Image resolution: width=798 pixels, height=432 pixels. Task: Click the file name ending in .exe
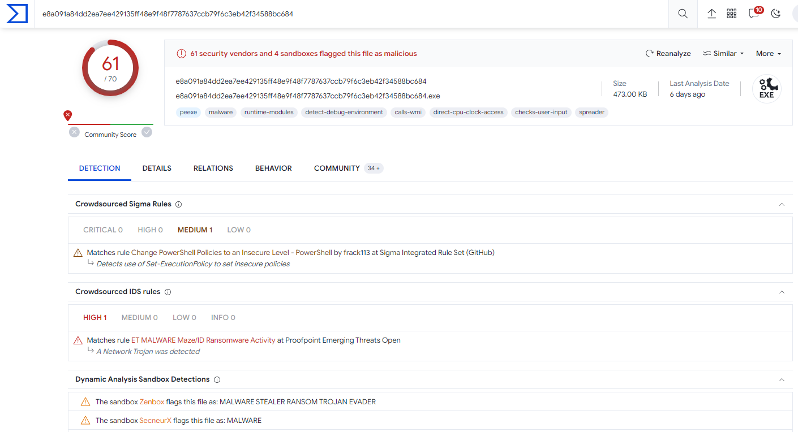tap(308, 96)
